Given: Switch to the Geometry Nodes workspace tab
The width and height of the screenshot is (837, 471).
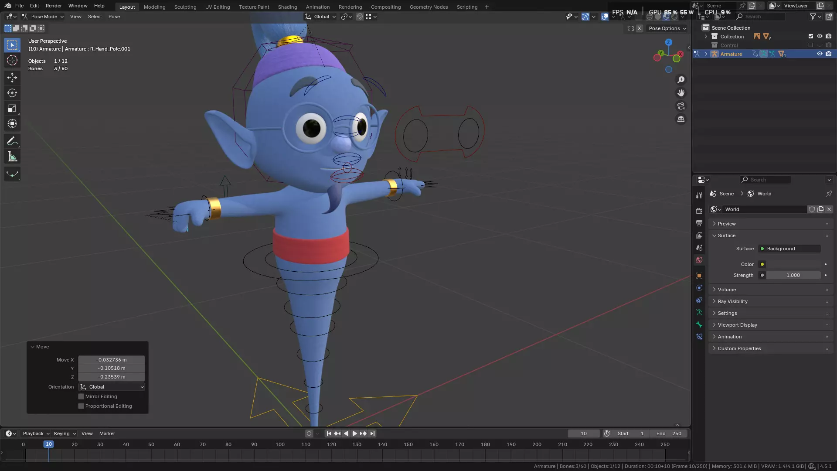Looking at the screenshot, I should pyautogui.click(x=429, y=7).
